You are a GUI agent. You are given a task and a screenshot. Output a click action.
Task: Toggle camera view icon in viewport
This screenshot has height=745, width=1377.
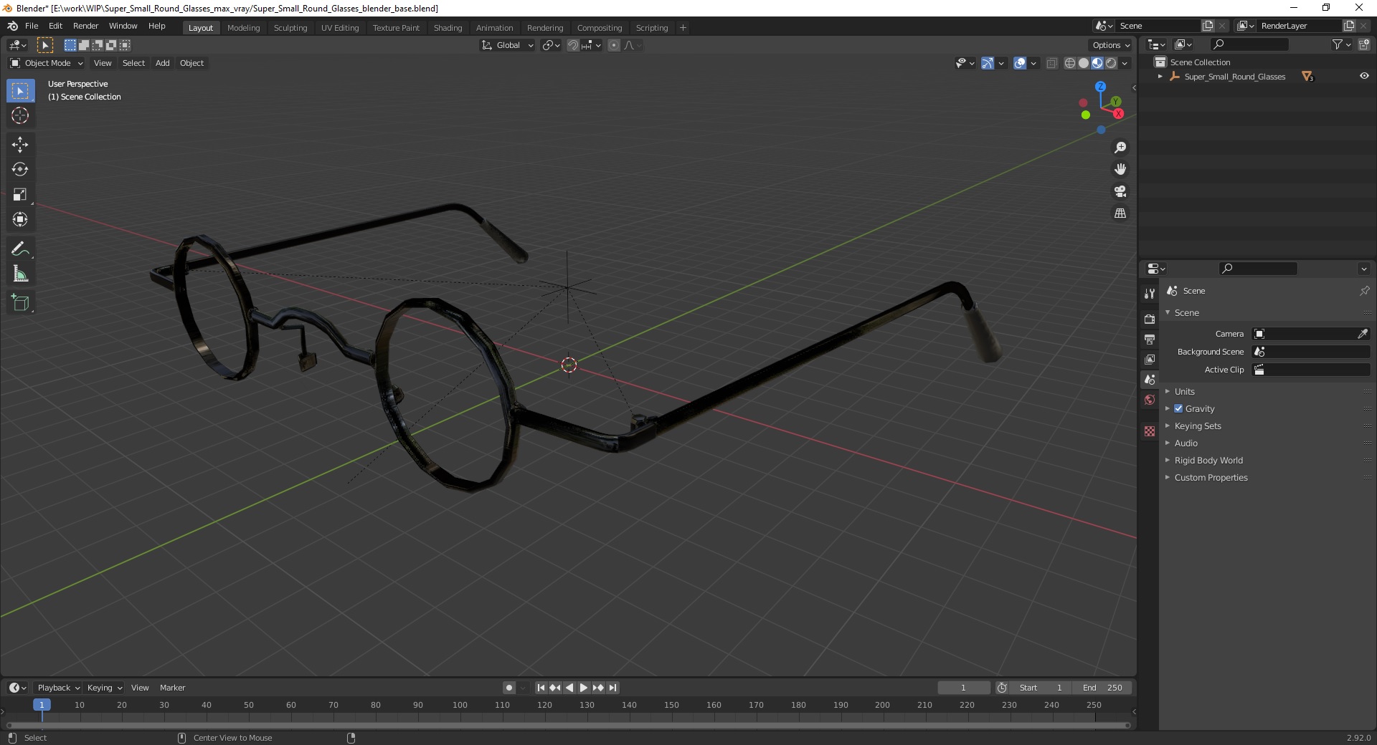(x=1120, y=191)
